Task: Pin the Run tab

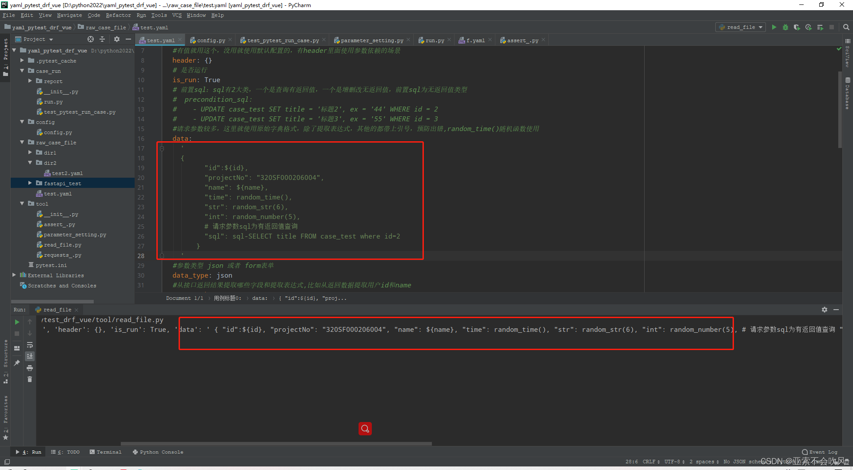Action: pyautogui.click(x=17, y=363)
